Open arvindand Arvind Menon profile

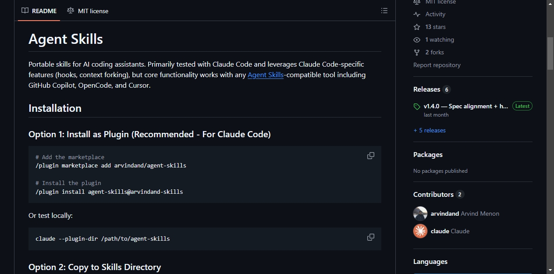pos(465,214)
